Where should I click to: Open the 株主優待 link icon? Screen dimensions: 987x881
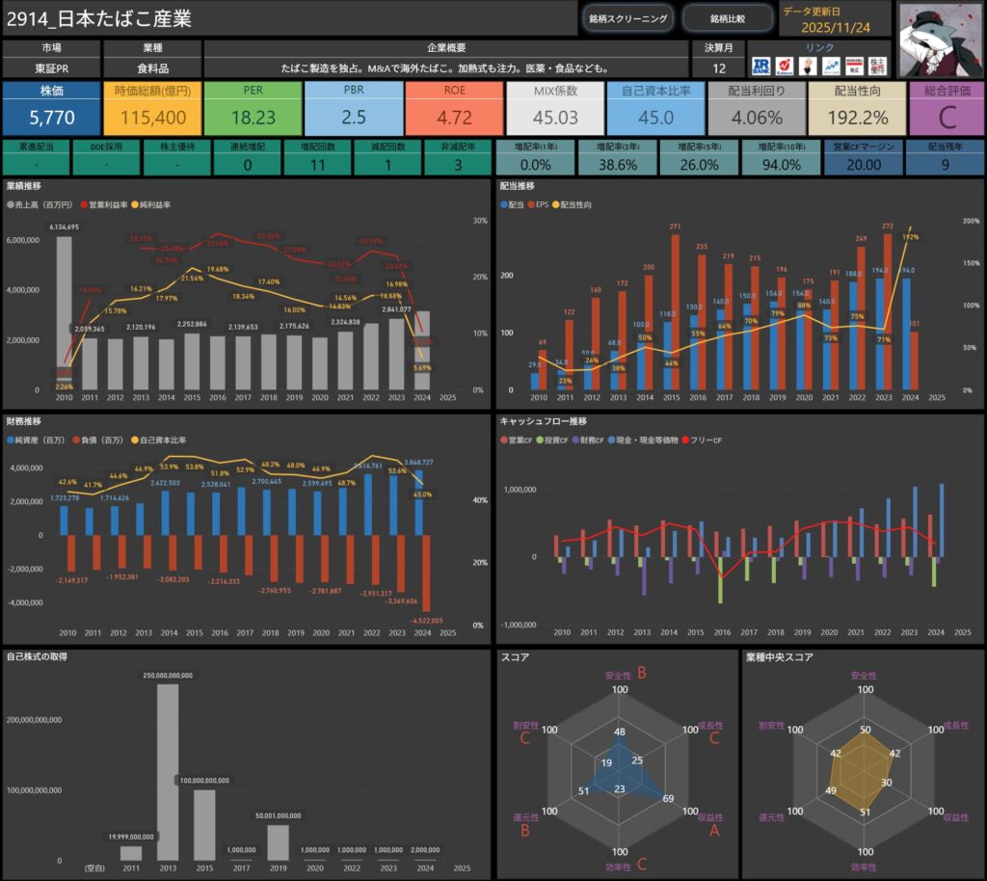click(878, 66)
